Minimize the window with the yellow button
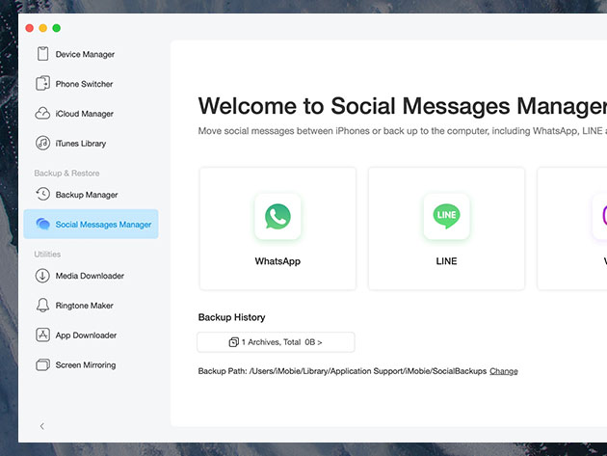Viewport: 607px width, 456px height. point(43,28)
